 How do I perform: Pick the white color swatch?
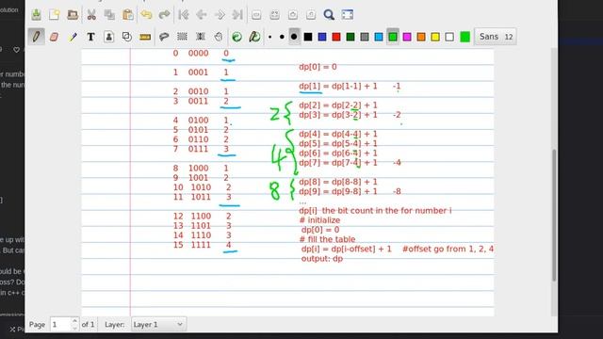click(449, 37)
